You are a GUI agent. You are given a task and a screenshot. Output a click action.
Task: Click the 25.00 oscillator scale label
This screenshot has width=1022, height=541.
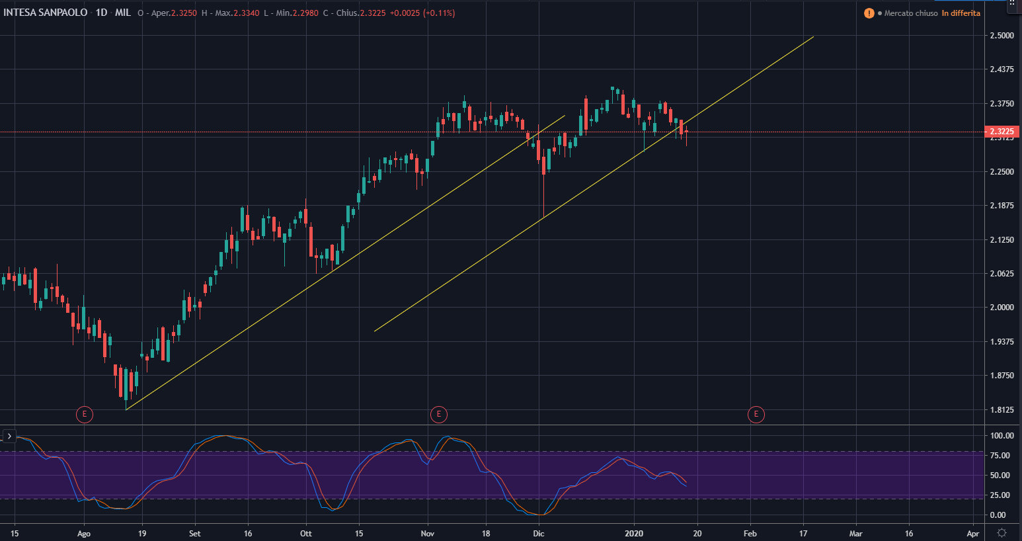point(1002,495)
